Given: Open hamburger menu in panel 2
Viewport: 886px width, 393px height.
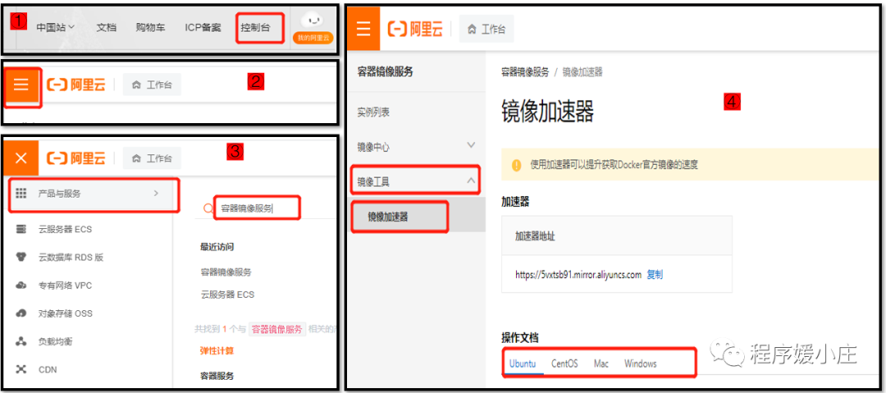Looking at the screenshot, I should (21, 85).
